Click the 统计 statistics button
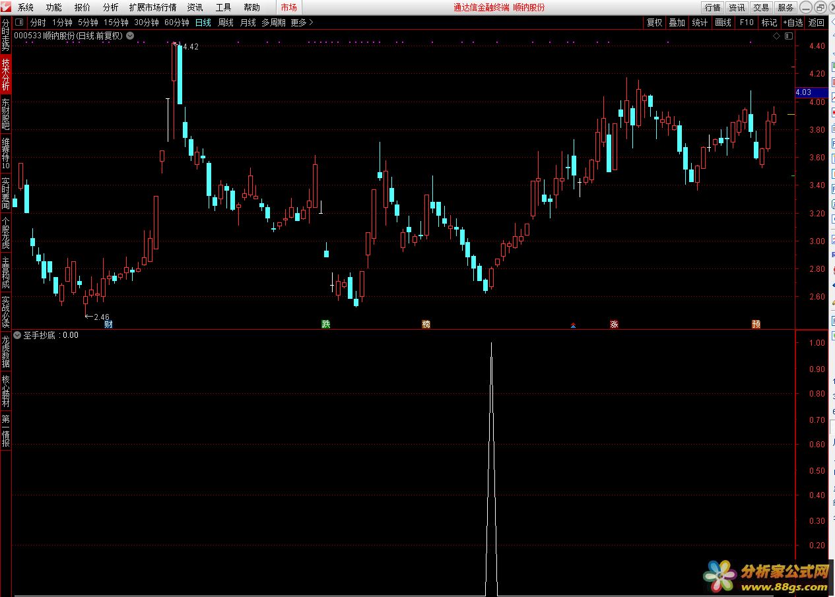 (700, 22)
